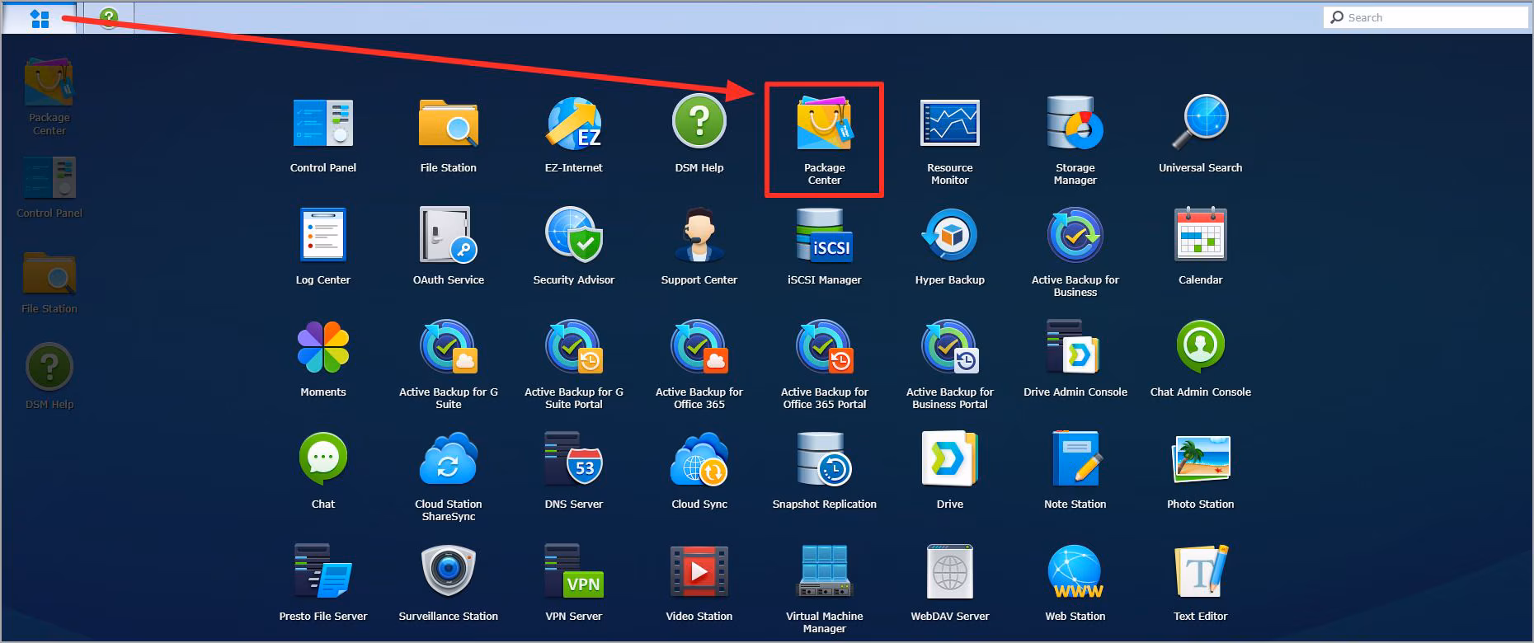Launch Chat Admin Console
Image resolution: width=1534 pixels, height=643 pixels.
(1201, 359)
